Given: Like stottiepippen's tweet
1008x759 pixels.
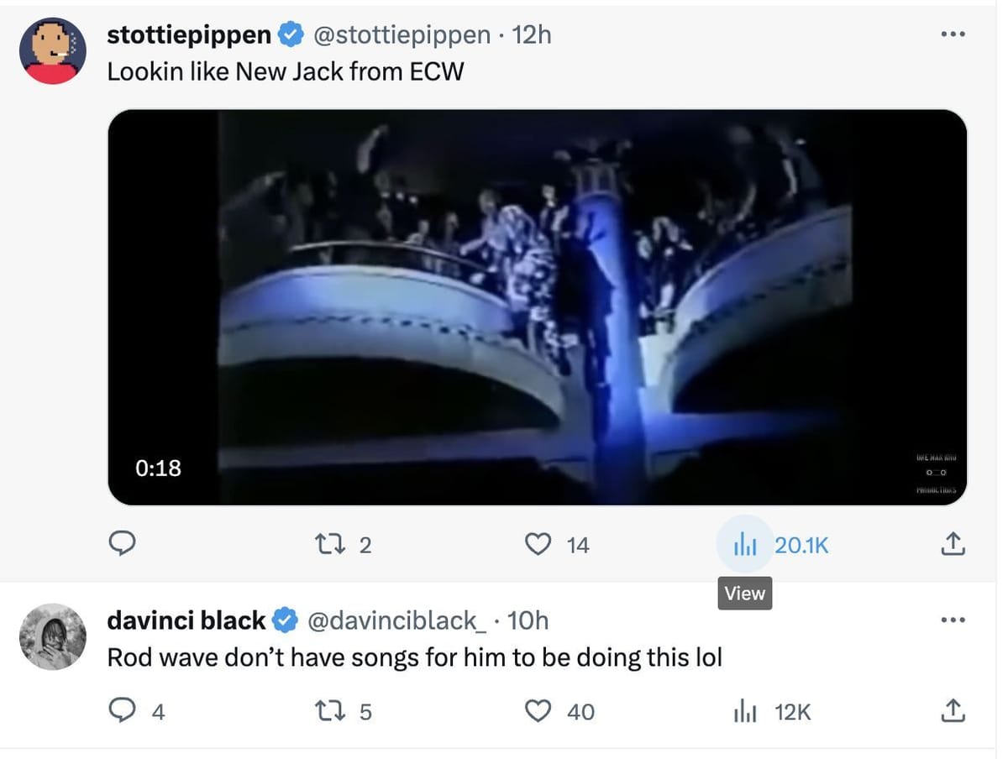Looking at the screenshot, I should pos(538,546).
